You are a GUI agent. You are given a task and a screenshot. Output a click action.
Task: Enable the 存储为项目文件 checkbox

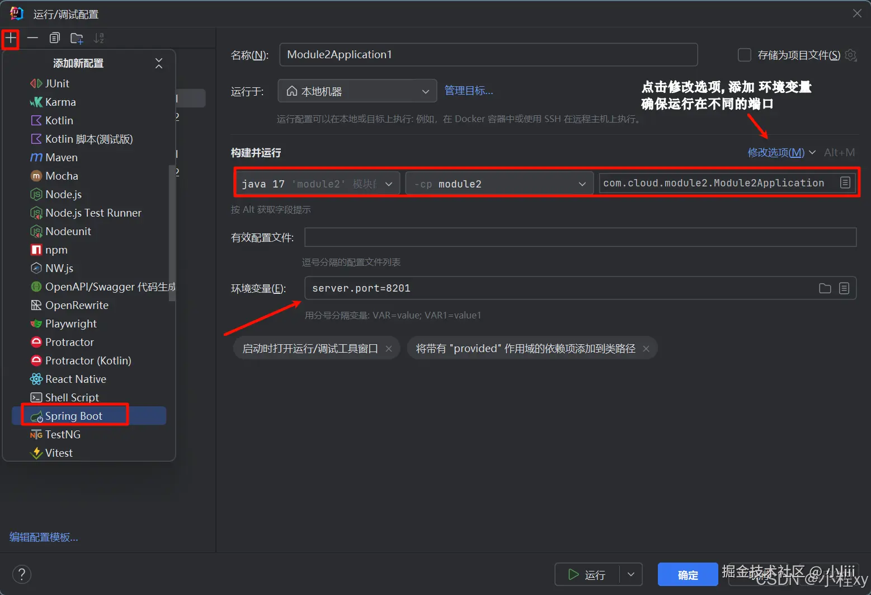745,55
